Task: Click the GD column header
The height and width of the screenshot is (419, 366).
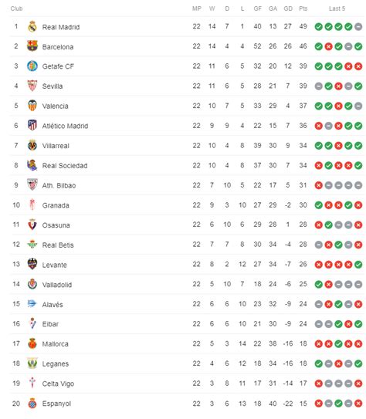Action: pyautogui.click(x=288, y=8)
